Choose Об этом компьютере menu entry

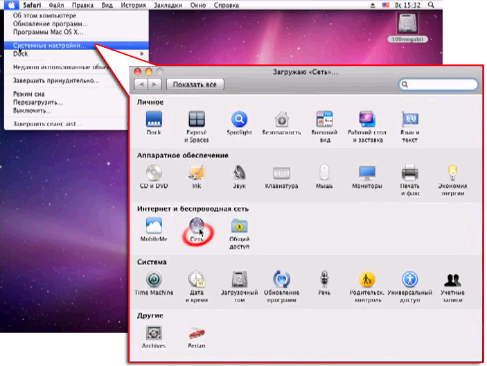pos(76,15)
